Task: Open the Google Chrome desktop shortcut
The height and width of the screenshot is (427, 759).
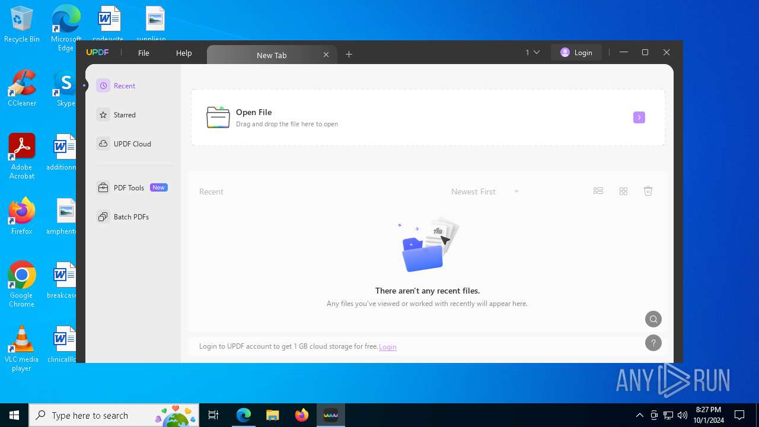Action: (x=22, y=285)
